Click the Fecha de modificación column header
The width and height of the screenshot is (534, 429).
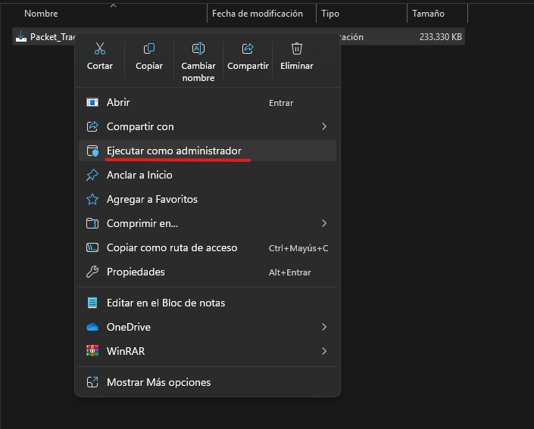click(x=258, y=14)
